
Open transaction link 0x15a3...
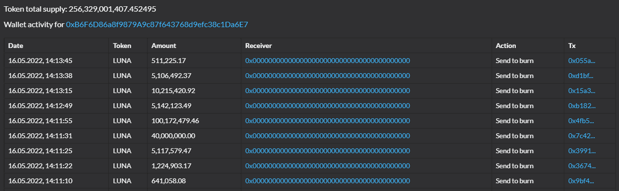582,91
